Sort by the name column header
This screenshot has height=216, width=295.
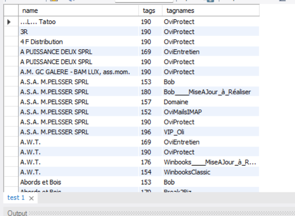tap(79, 11)
